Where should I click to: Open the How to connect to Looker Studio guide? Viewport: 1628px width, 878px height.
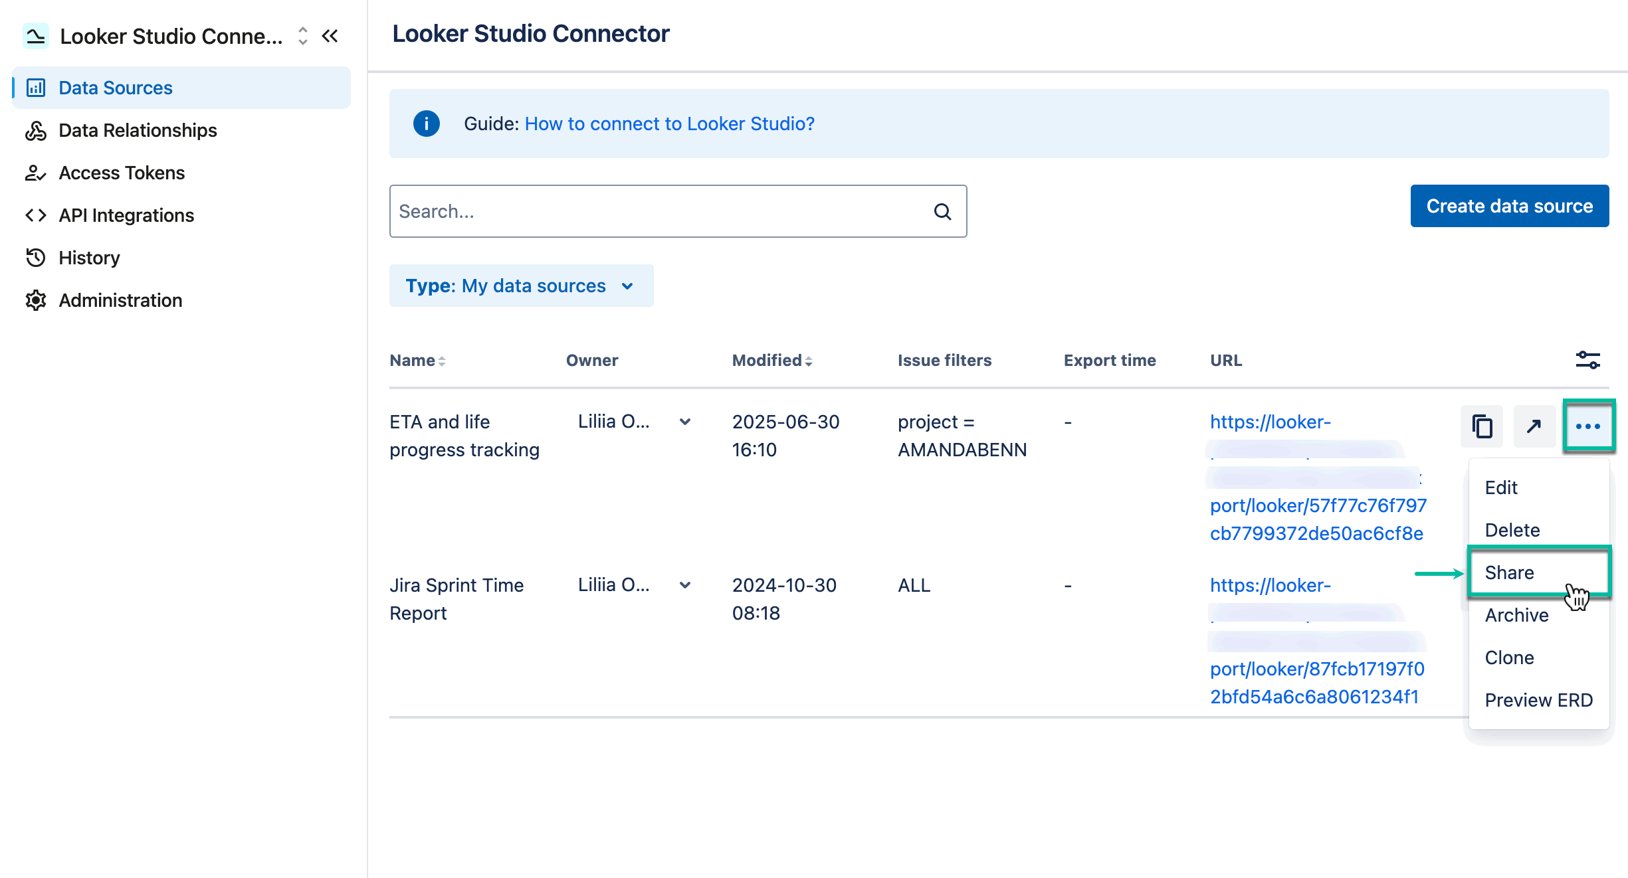[x=669, y=124]
